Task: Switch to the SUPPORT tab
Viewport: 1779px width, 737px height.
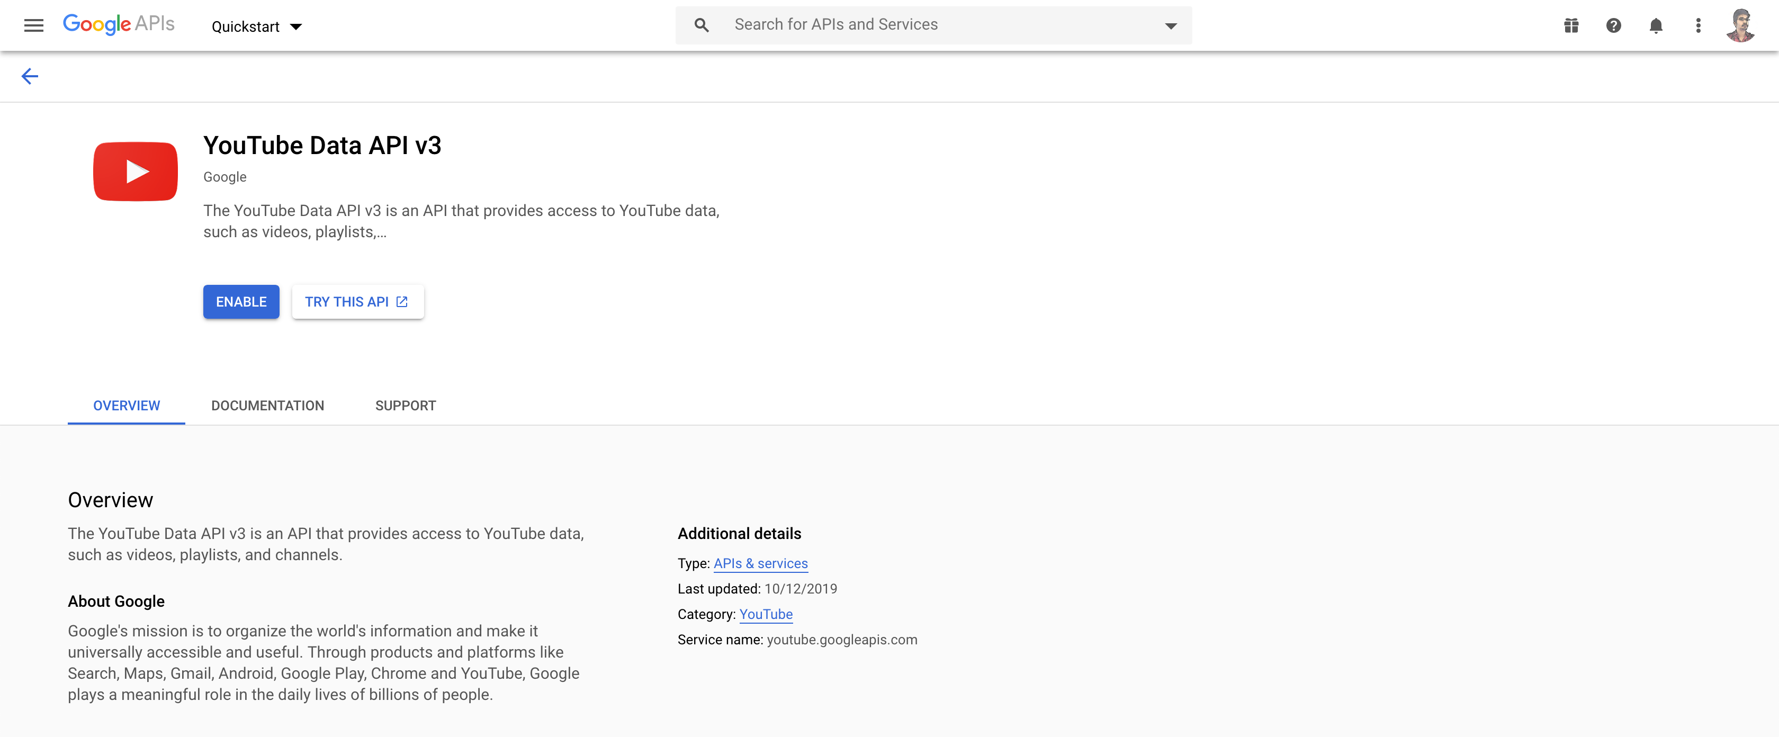Action: click(406, 406)
